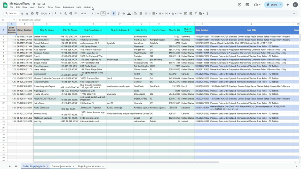Viewport: 301px width, 169px height.
Task: Show the all sheets list
Action: pos(16,166)
